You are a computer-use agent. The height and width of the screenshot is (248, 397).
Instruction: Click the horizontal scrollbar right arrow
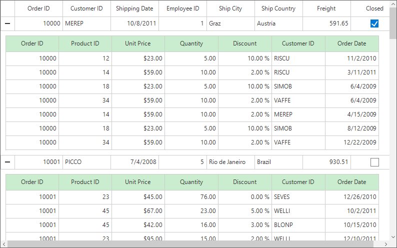pyautogui.click(x=386, y=244)
